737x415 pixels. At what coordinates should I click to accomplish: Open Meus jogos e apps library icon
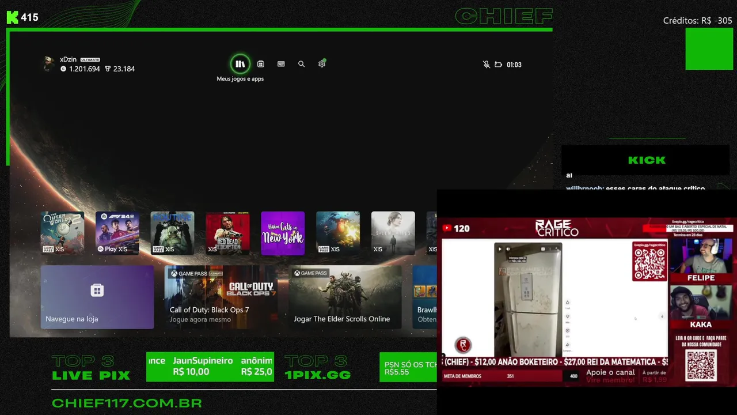click(x=240, y=64)
